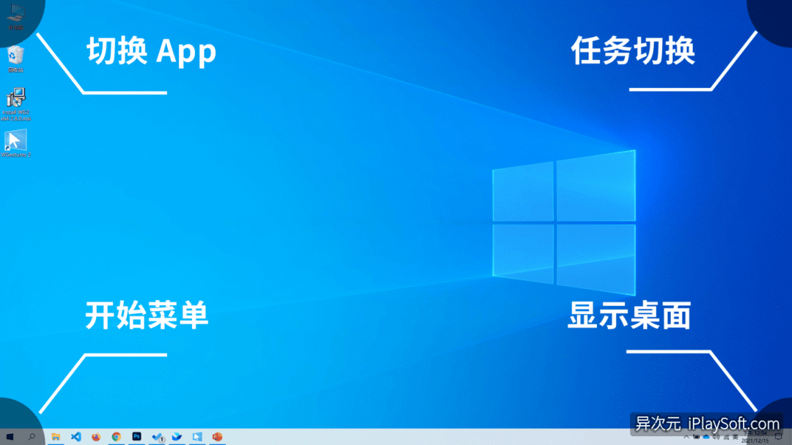Open Windows Search from the taskbar

(33, 436)
